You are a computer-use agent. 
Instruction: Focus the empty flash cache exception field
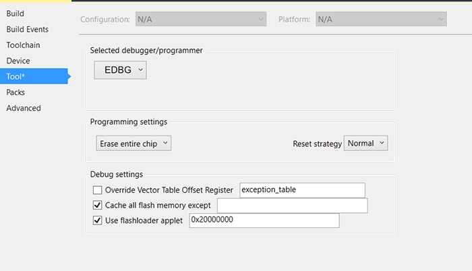click(x=291, y=206)
